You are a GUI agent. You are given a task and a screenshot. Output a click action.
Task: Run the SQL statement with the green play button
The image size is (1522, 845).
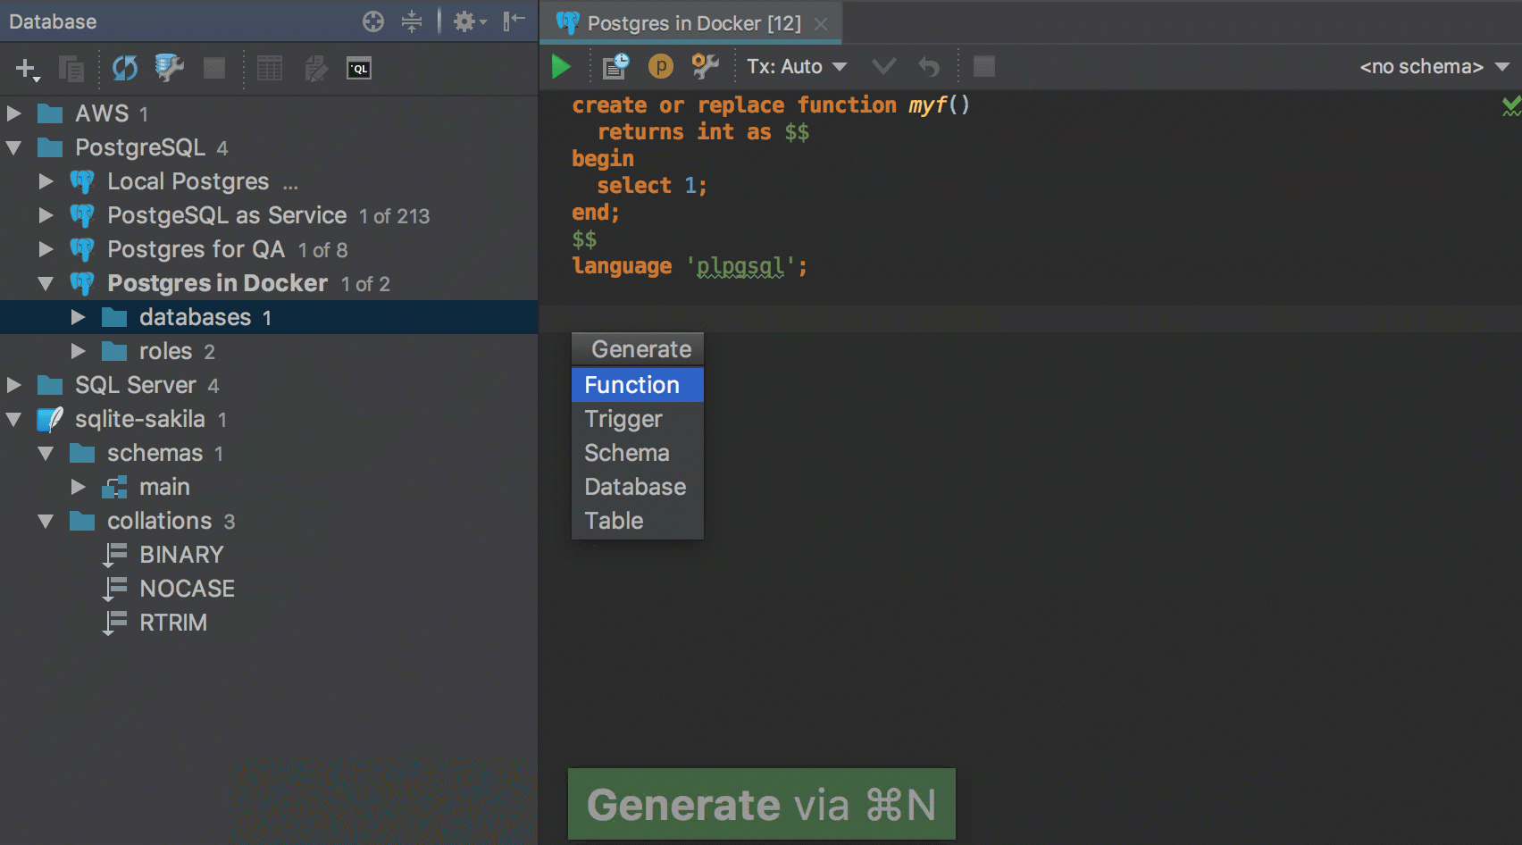561,67
